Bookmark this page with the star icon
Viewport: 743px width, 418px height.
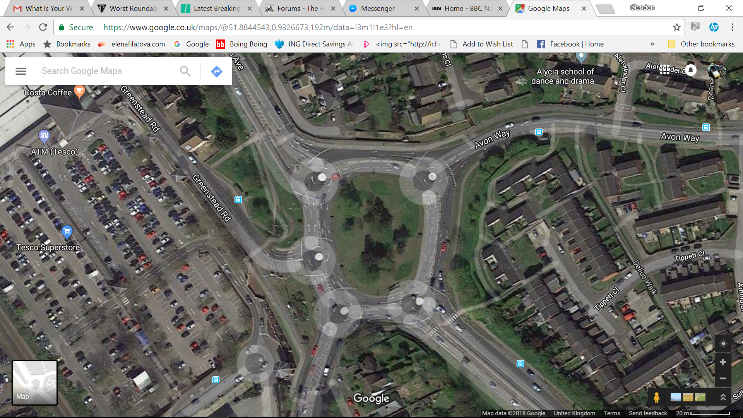click(676, 27)
